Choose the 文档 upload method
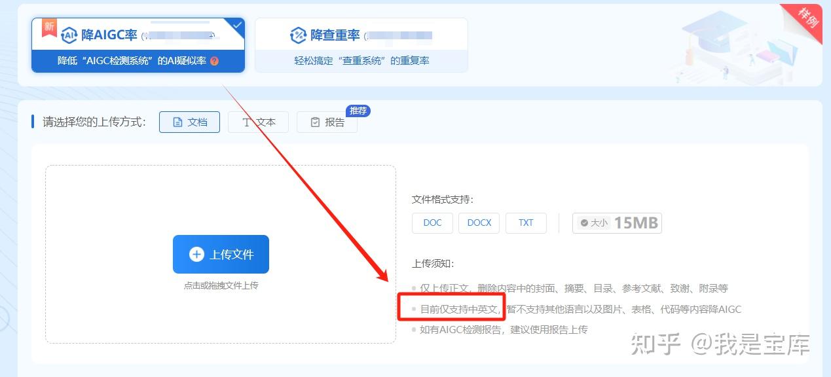Image resolution: width=831 pixels, height=377 pixels. coord(189,122)
